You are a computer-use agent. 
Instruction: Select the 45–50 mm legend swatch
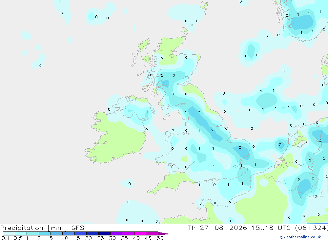(x=152, y=233)
